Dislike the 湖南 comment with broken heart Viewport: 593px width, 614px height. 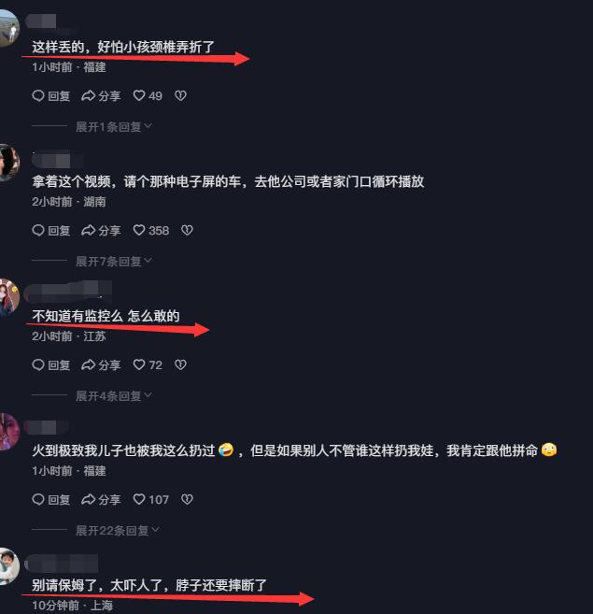(187, 230)
